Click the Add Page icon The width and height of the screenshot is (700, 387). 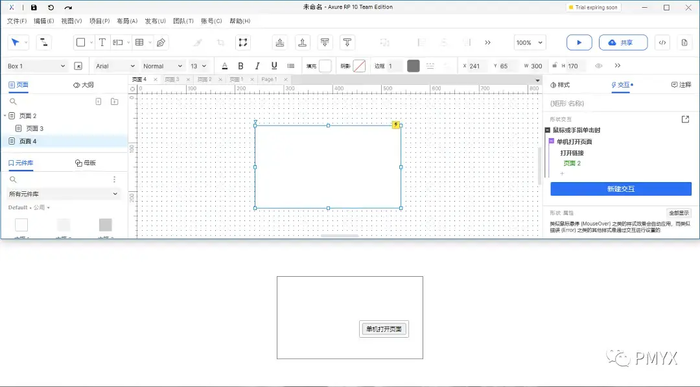click(99, 102)
